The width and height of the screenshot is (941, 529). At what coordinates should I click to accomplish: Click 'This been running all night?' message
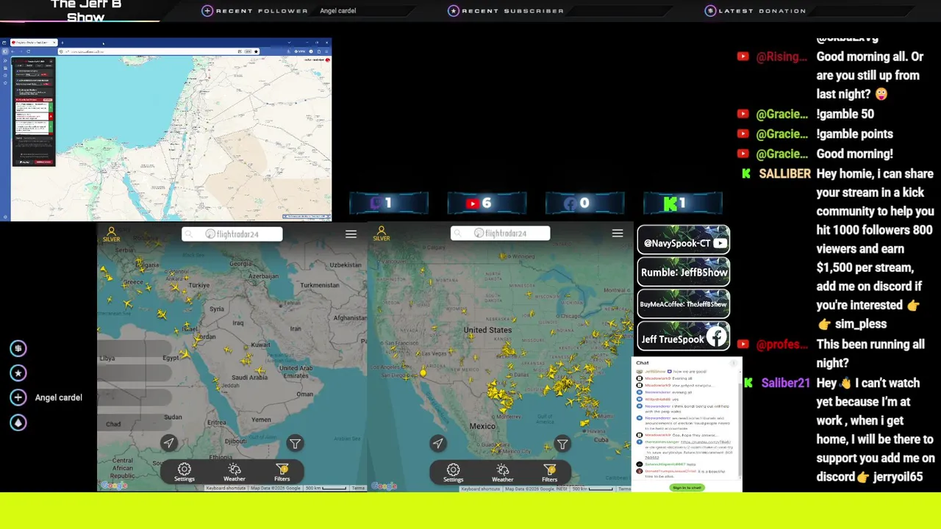pos(870,353)
